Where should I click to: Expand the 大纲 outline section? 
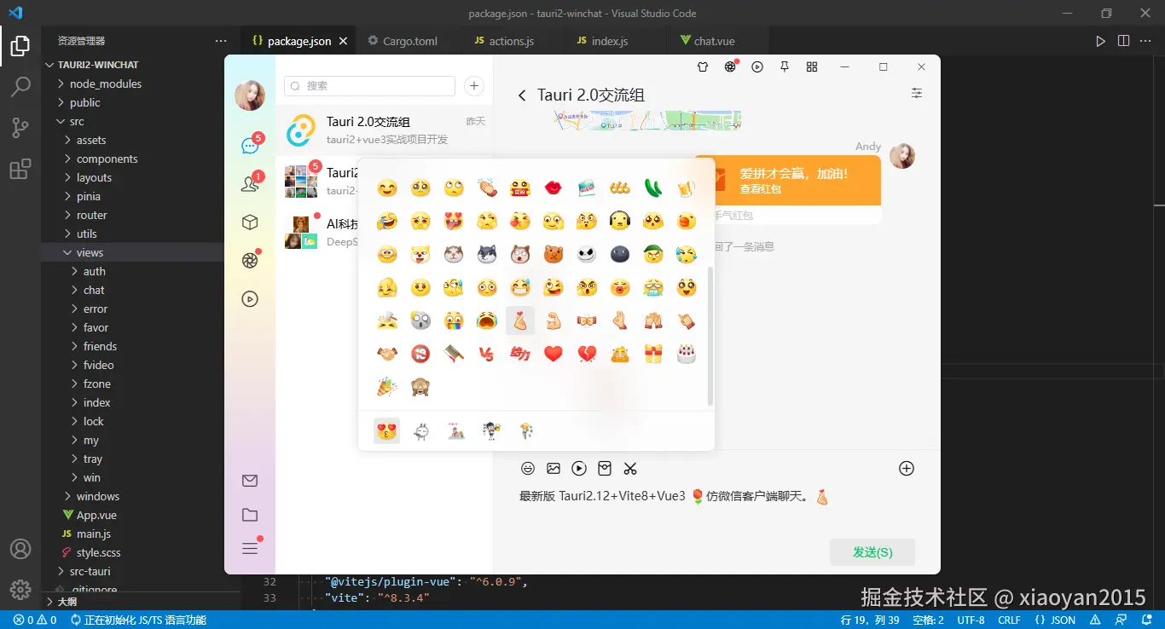click(141, 602)
